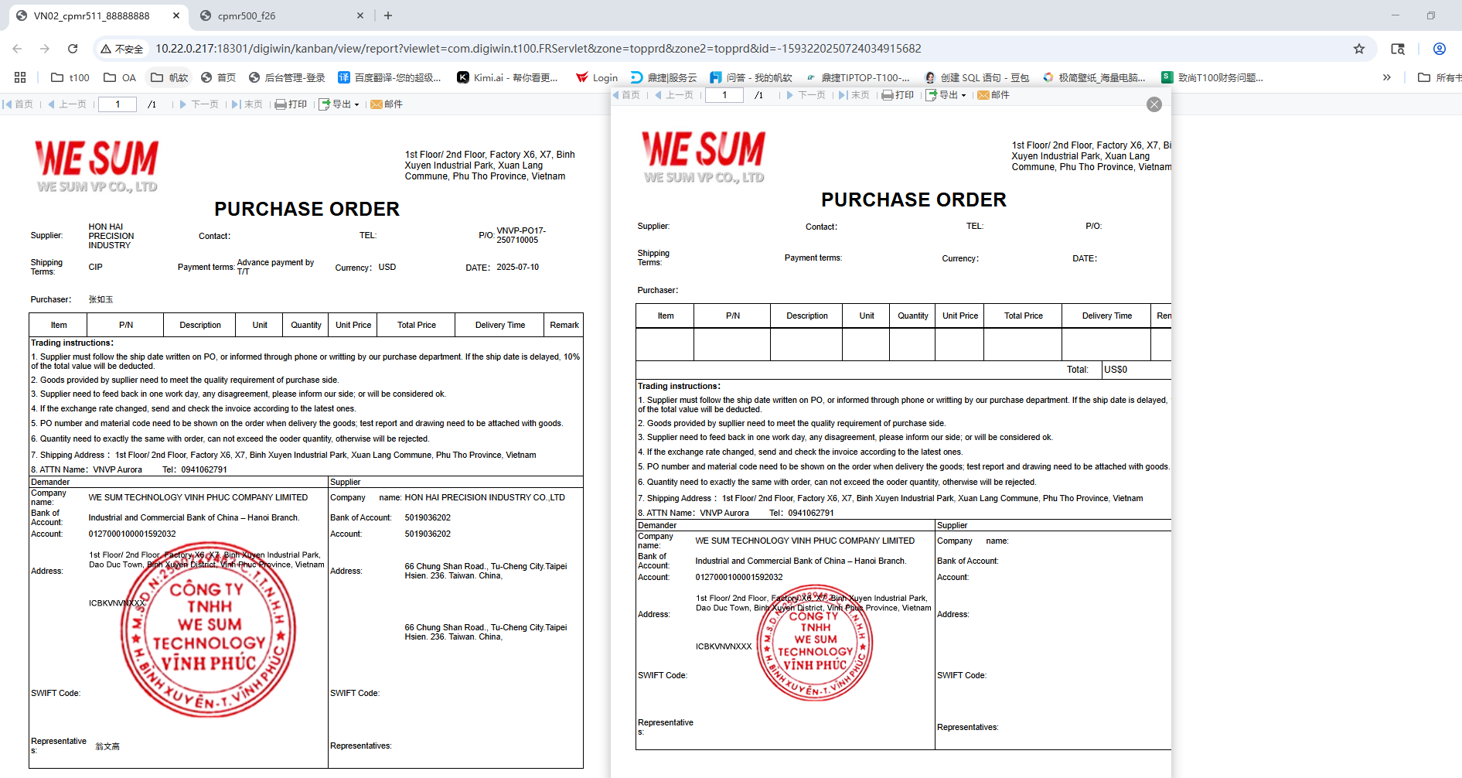
Task: Open the Kimi.ai bookmark
Action: [507, 77]
